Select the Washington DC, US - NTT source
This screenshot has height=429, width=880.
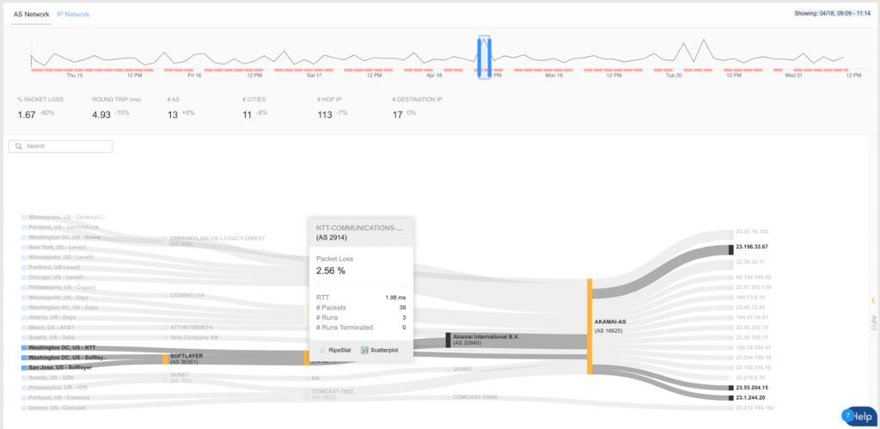pos(62,347)
